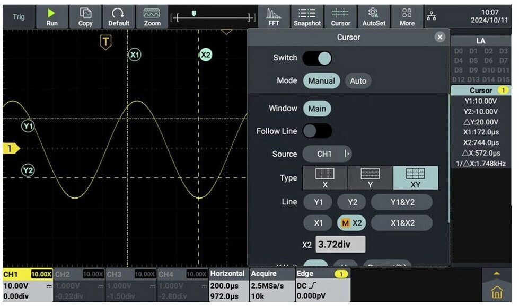
Task: Open the Source CH1 dropdown
Action: tap(327, 154)
